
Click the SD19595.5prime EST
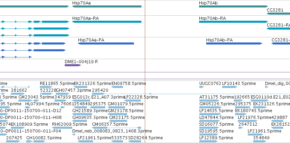coord(209,135)
